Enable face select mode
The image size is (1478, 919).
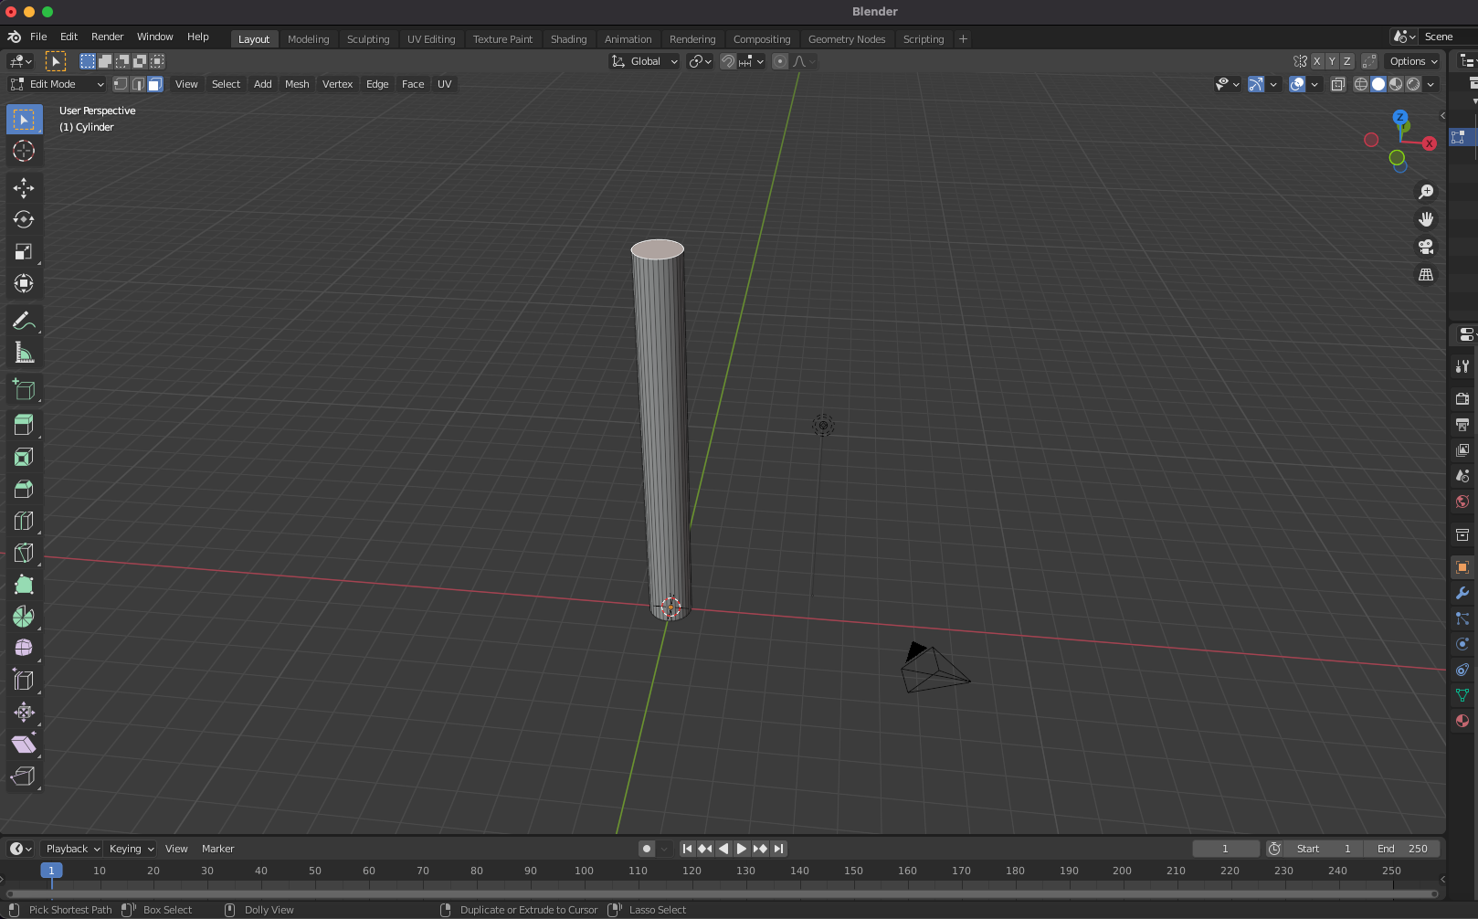coord(155,84)
